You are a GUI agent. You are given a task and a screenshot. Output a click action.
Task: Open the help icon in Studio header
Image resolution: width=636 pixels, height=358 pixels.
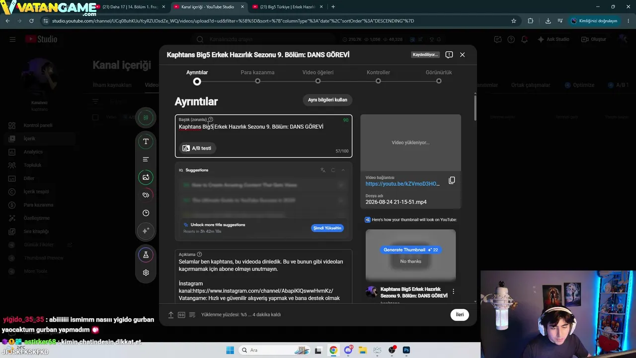coord(511,39)
